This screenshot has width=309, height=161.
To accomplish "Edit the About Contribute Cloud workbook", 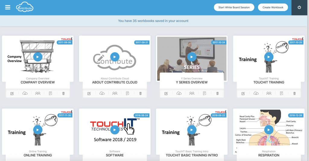I will [89, 93].
